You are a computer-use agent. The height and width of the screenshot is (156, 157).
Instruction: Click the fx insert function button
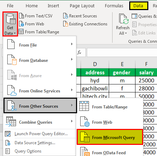pos(79,52)
